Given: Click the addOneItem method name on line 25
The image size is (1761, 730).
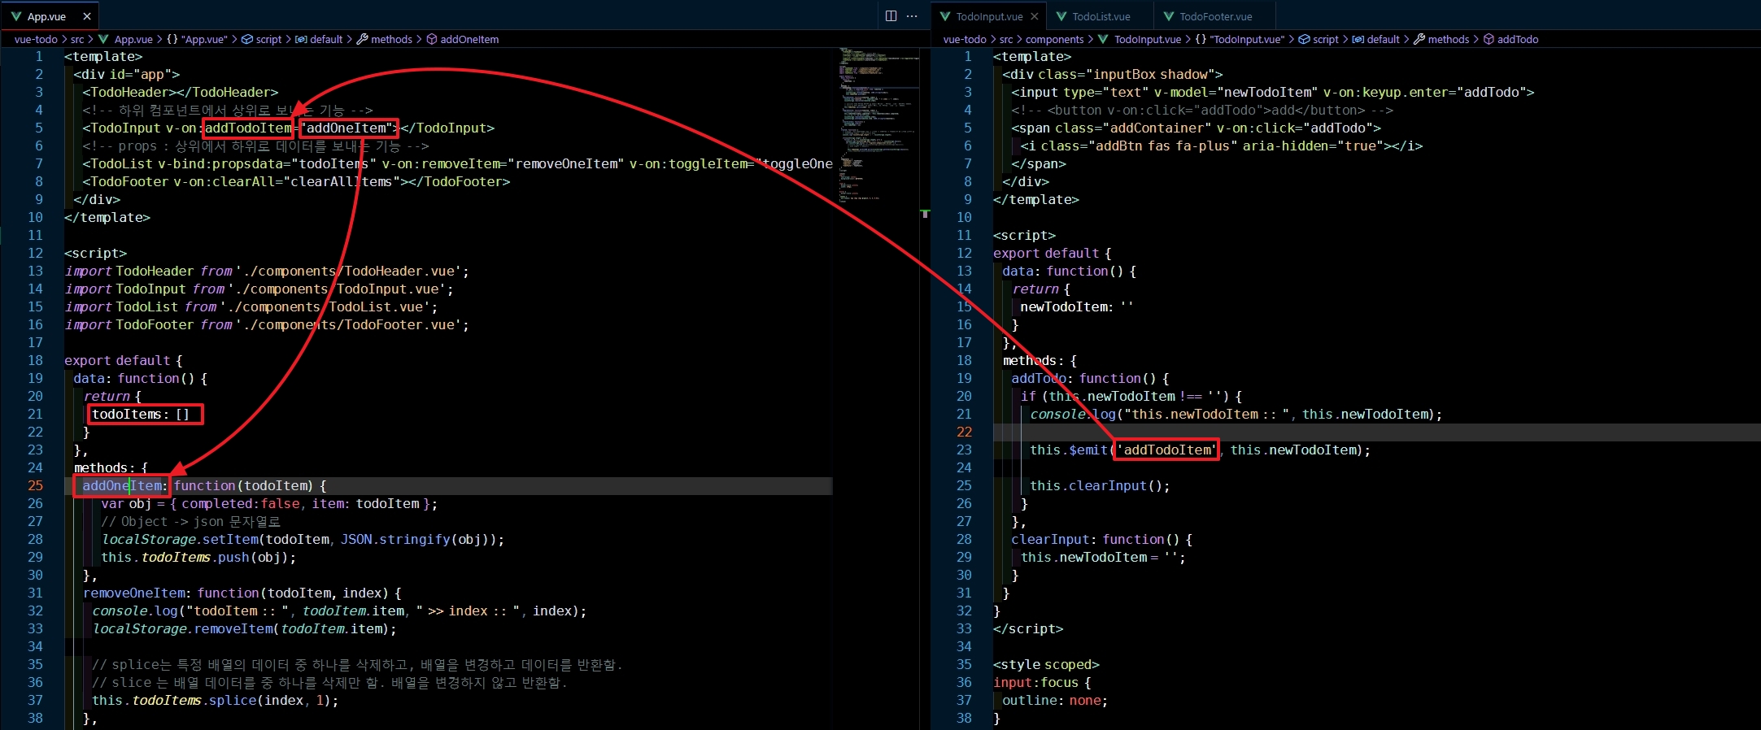Looking at the screenshot, I should [x=122, y=485].
